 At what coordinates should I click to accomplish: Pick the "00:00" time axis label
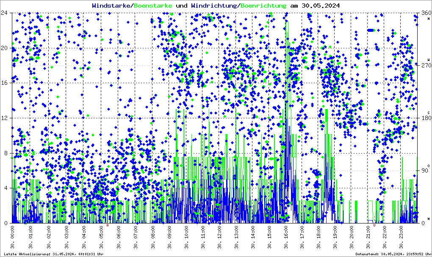tap(12, 237)
